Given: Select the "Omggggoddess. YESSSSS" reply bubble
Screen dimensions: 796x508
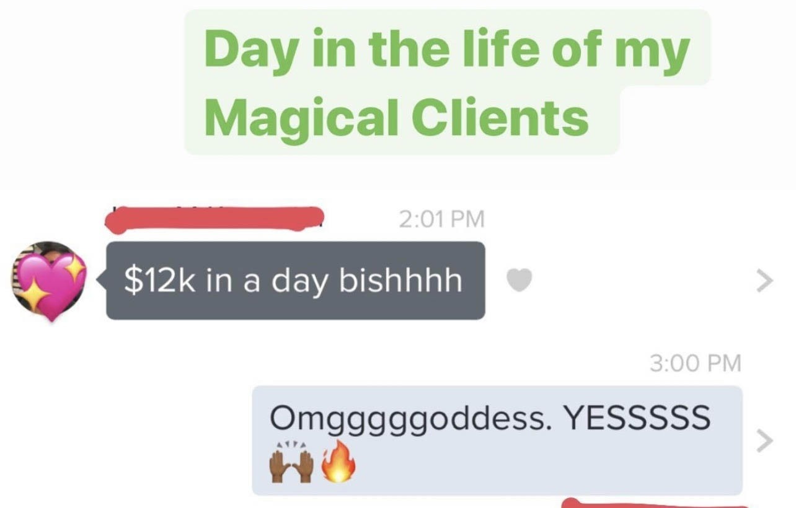Looking at the screenshot, I should click(497, 440).
